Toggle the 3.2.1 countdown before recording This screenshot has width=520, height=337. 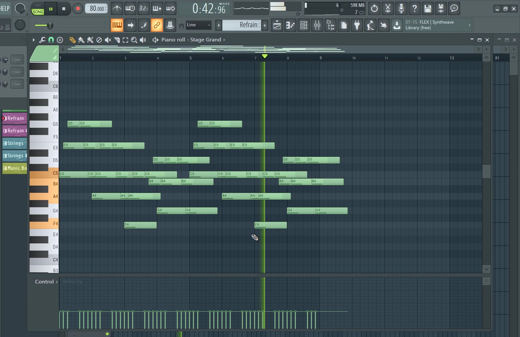[144, 9]
